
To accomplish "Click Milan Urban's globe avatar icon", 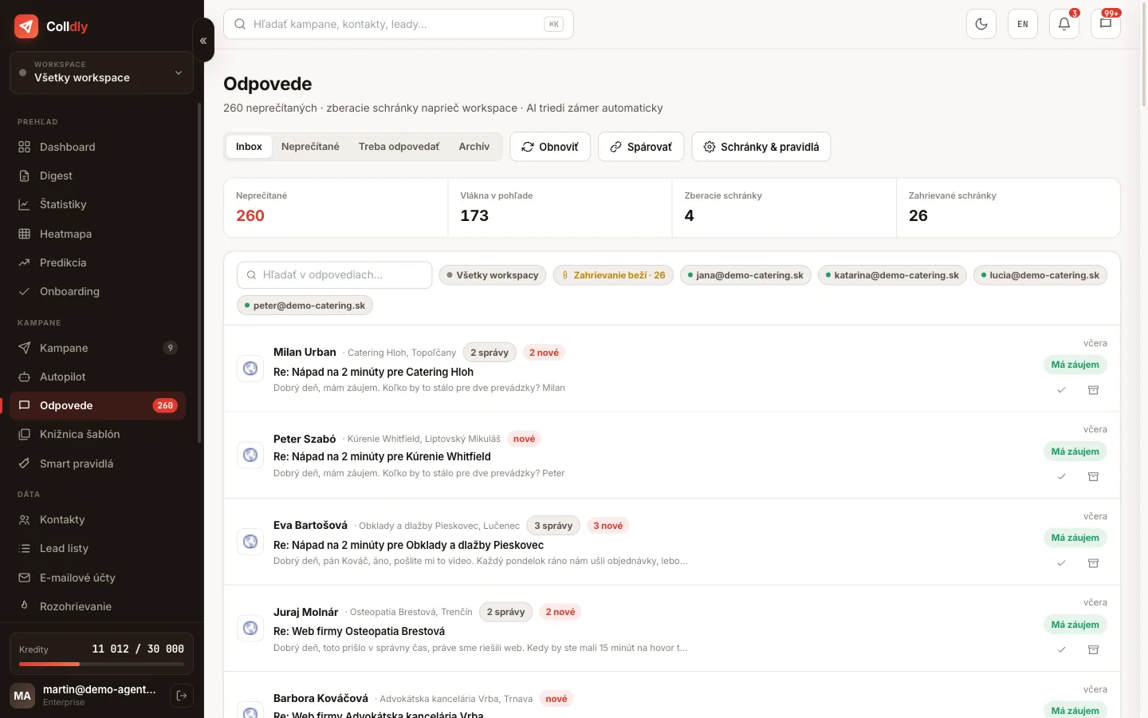I will coord(250,369).
